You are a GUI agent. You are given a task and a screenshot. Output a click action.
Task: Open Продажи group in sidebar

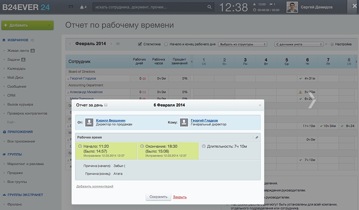tap(15, 173)
